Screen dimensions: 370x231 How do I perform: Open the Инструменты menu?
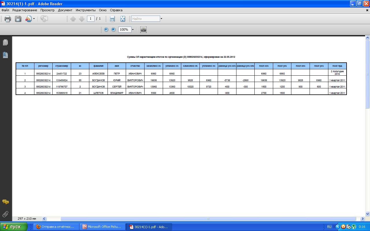(86, 10)
